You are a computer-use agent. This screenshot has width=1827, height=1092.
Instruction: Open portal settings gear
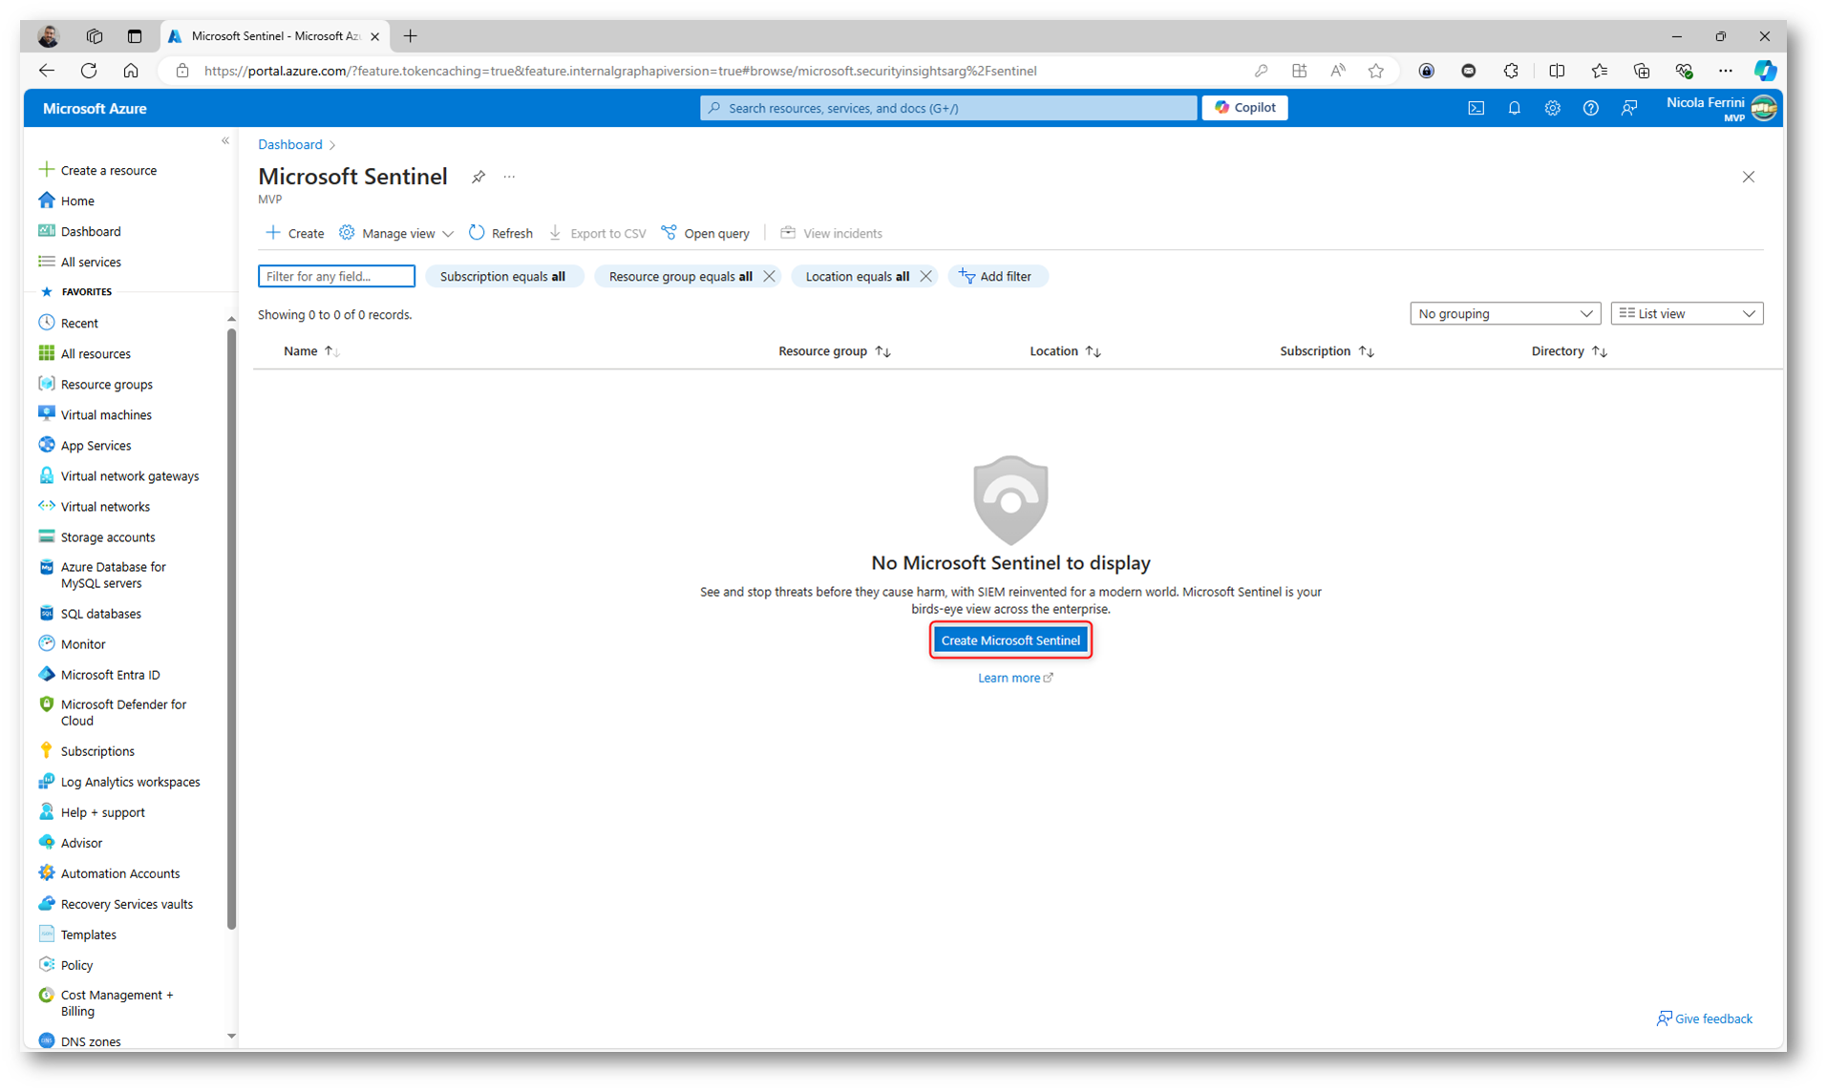point(1552,108)
